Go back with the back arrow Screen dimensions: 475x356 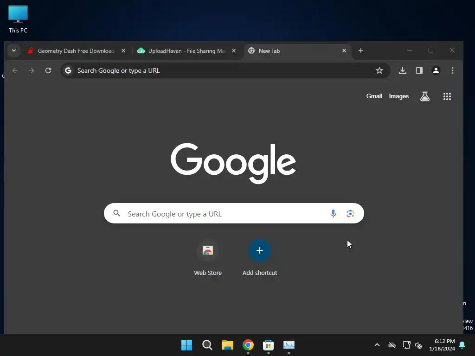pyautogui.click(x=15, y=70)
